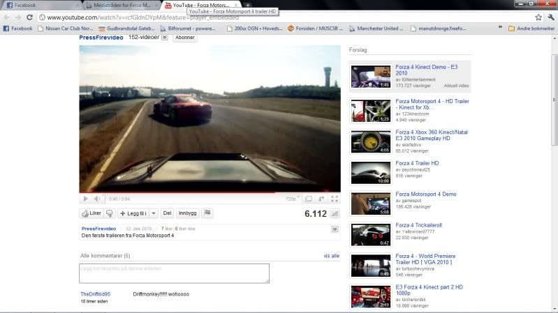Bookmark this page with star icon

(x=538, y=17)
